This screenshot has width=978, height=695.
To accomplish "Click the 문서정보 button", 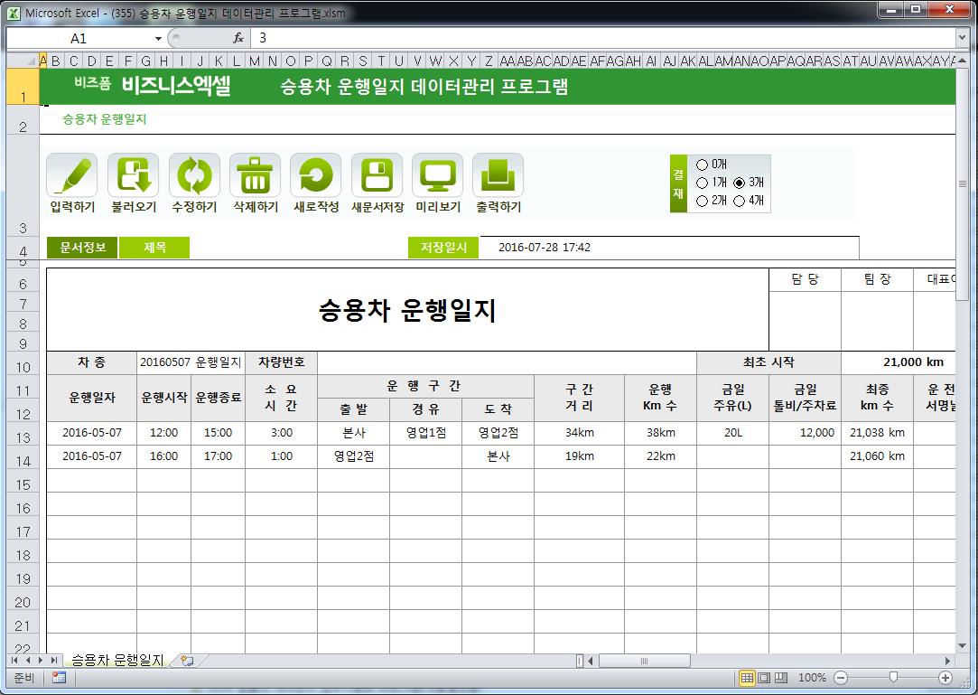I will click(x=82, y=248).
